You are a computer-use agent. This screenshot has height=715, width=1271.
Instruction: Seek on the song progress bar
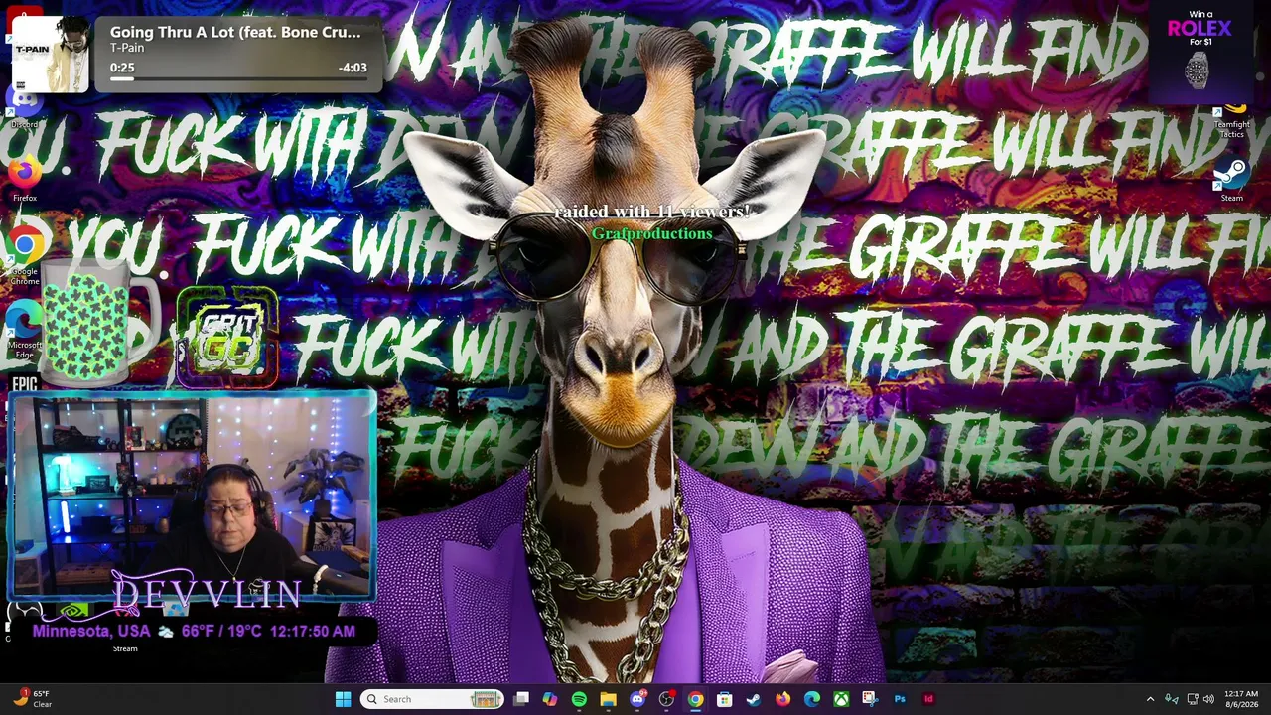coord(238,78)
